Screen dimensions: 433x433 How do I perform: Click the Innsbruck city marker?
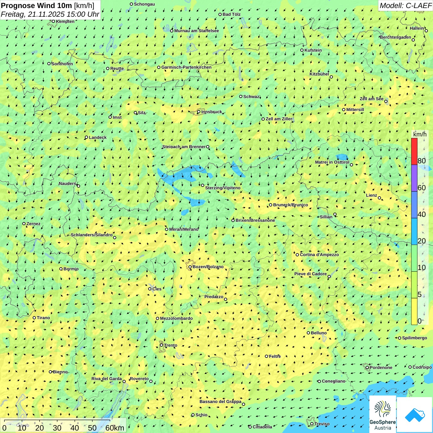(199, 112)
